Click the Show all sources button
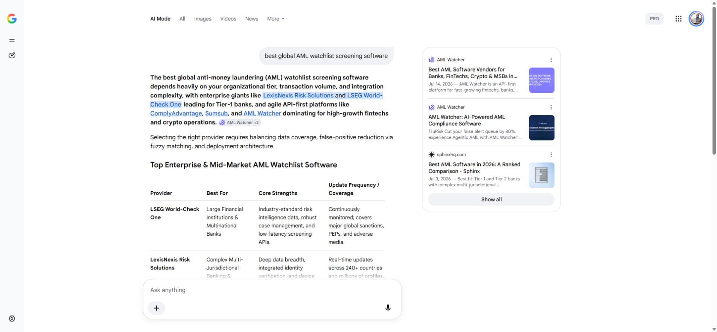 coord(491,200)
